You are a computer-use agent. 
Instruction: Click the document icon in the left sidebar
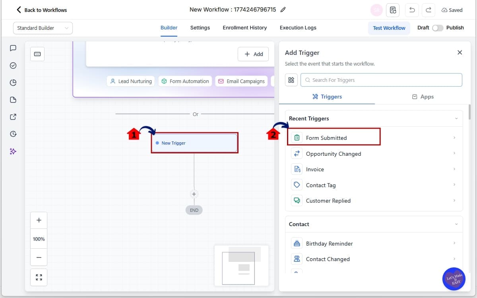[x=13, y=100]
